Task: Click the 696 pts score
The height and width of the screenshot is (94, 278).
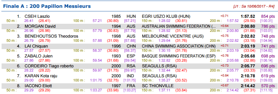Action: coord(268,66)
